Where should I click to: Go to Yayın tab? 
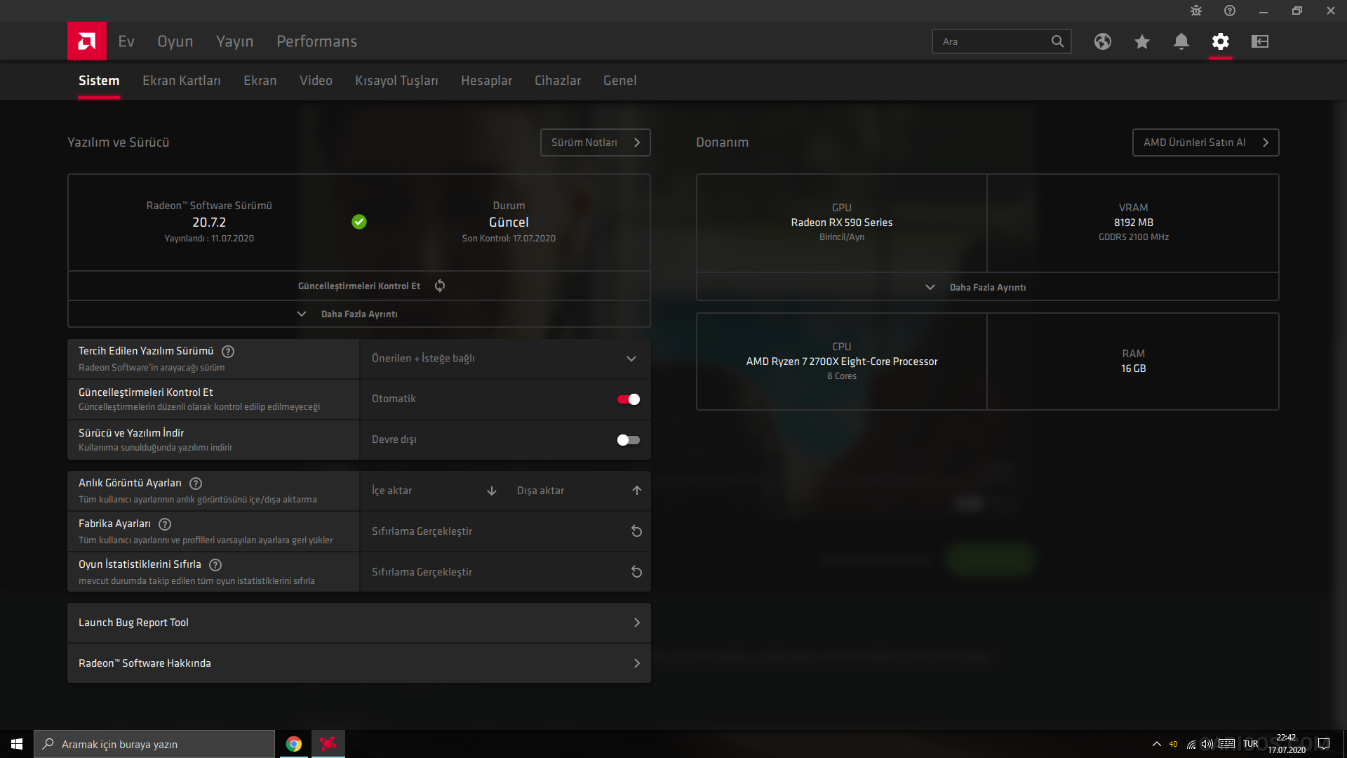(235, 41)
